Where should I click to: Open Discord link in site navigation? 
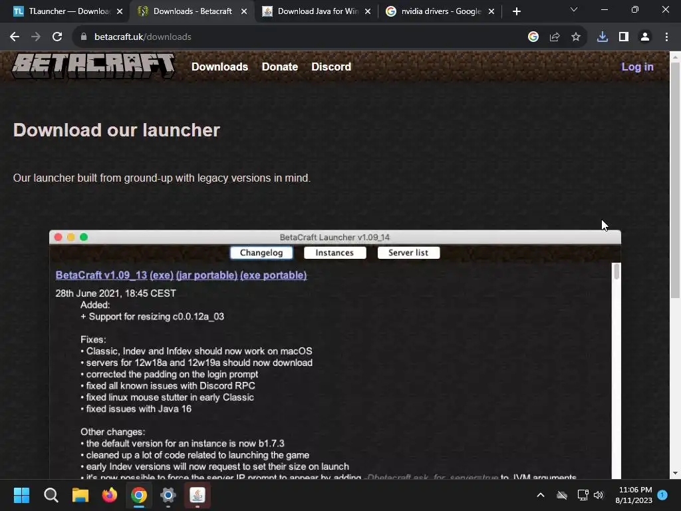pos(331,67)
